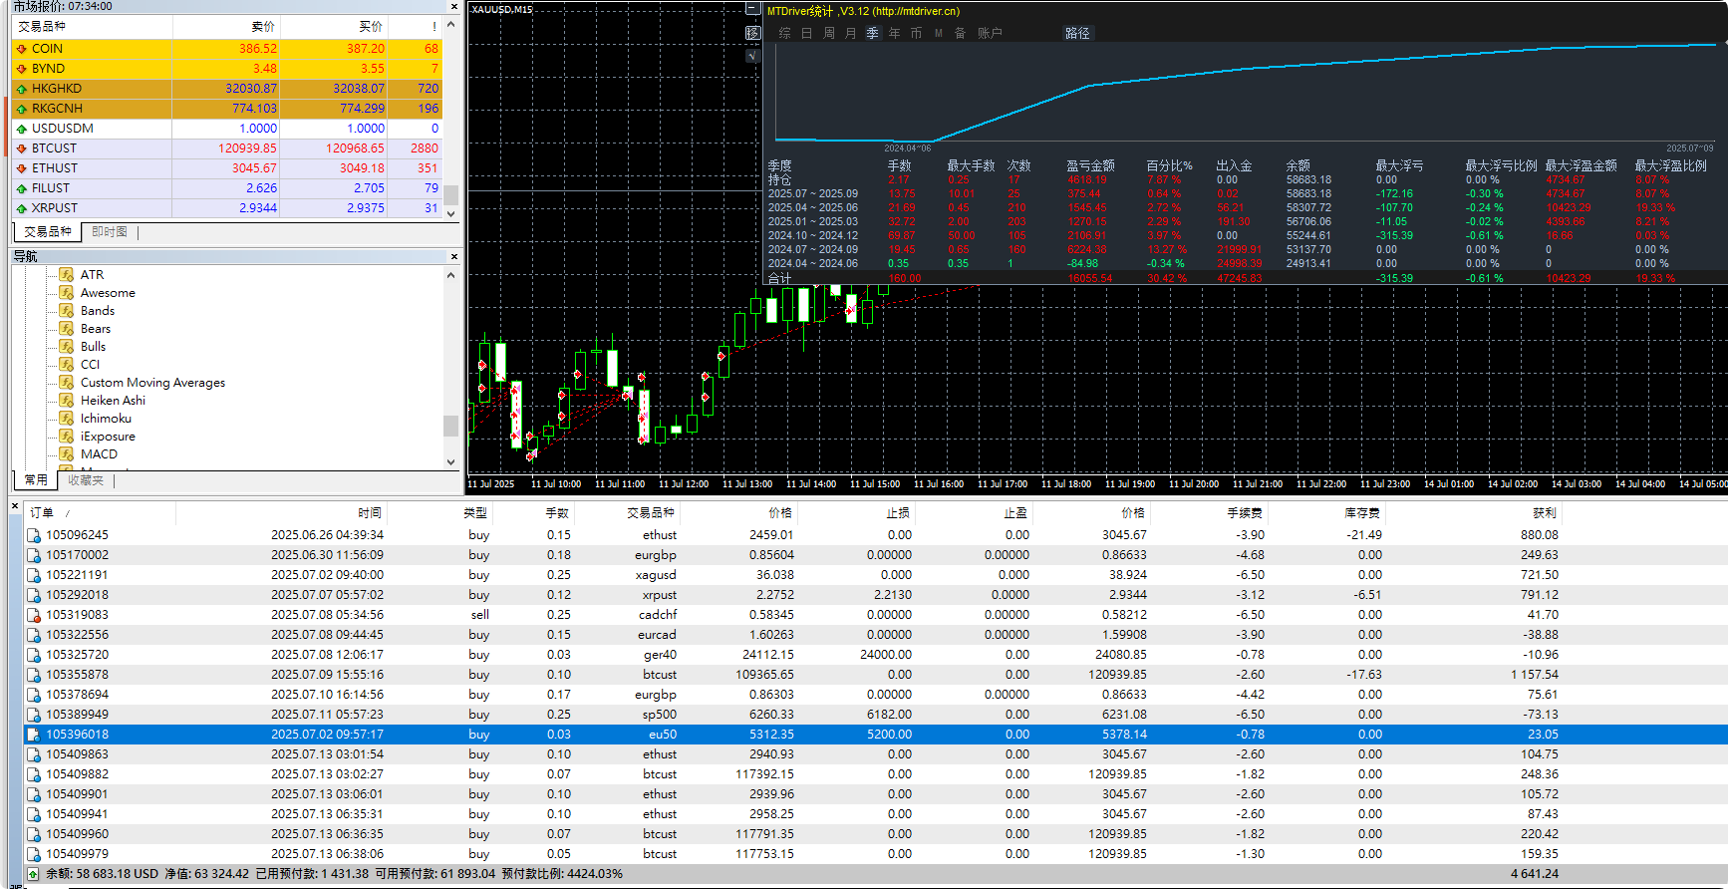Click total profit value 4 641.24
This screenshot has height=889, width=1728.
[1535, 874]
